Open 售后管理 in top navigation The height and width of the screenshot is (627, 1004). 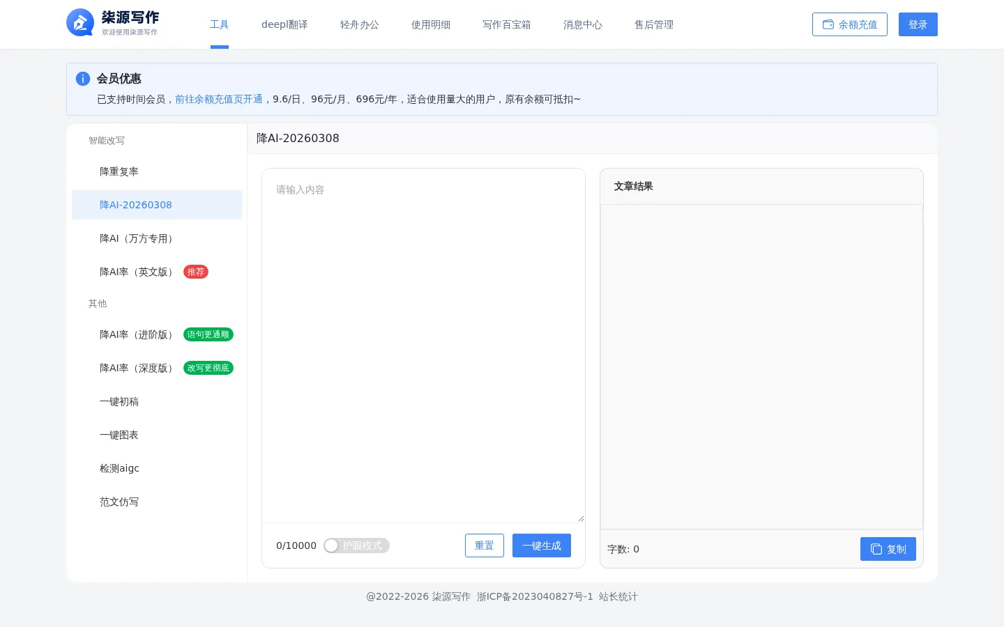click(654, 24)
